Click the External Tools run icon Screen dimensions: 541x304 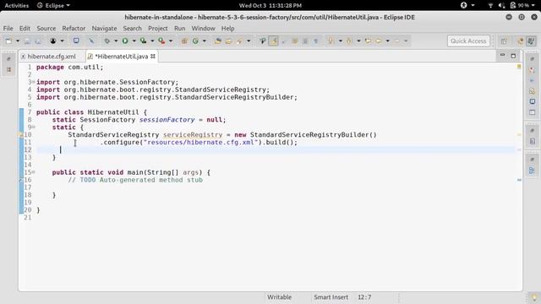pos(161,41)
